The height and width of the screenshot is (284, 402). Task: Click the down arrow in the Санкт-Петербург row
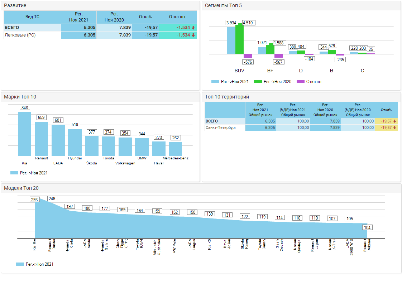(394, 127)
